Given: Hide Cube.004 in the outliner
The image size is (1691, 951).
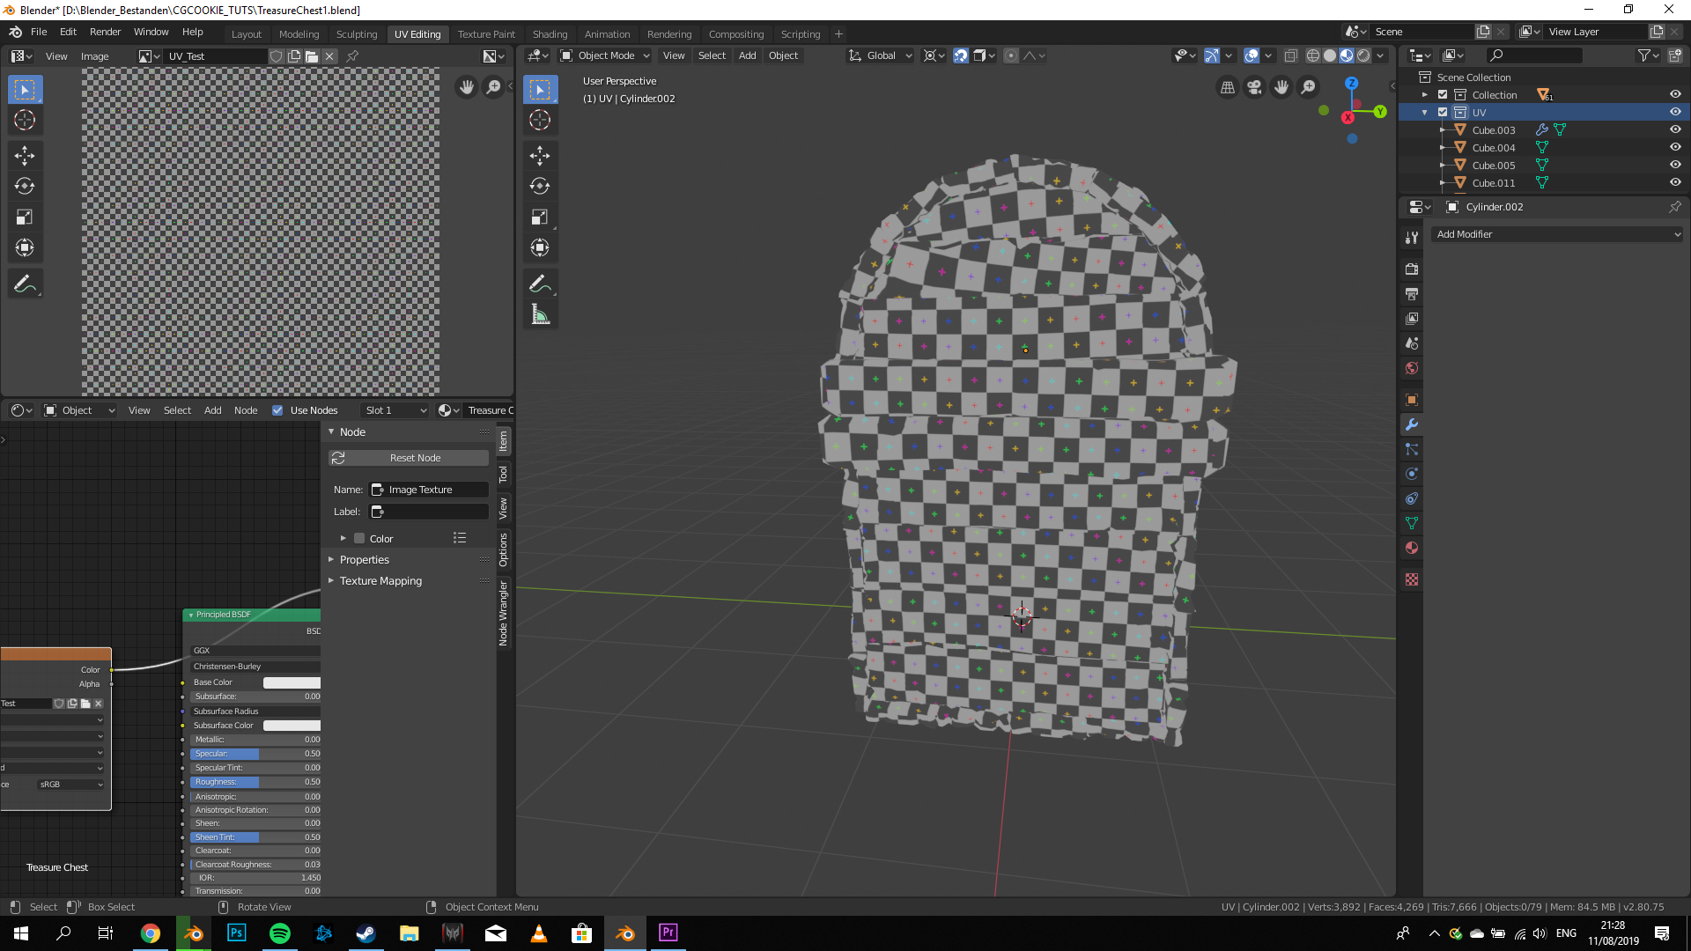Looking at the screenshot, I should [1675, 147].
